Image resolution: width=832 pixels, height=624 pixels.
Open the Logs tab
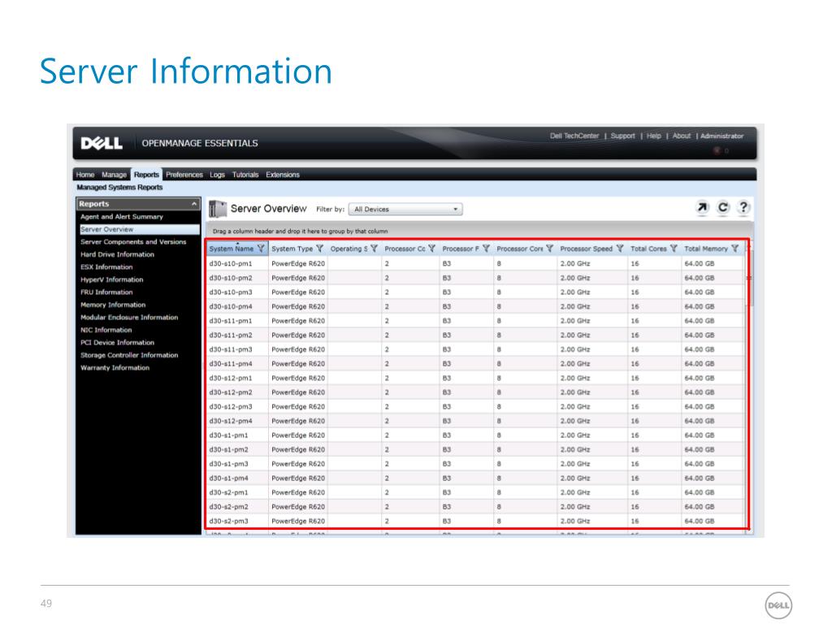[217, 175]
